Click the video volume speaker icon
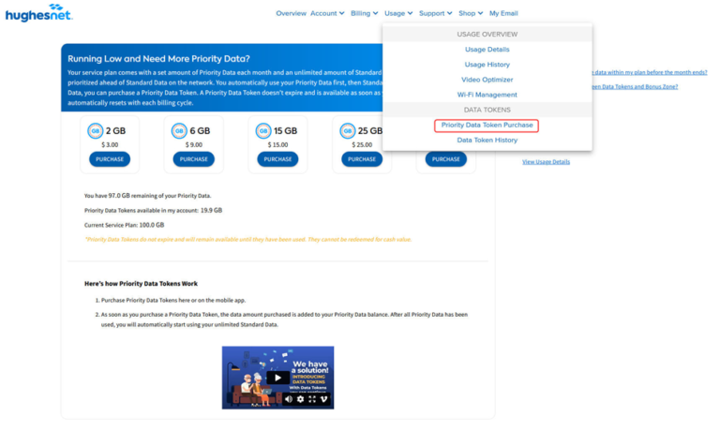 287,399
